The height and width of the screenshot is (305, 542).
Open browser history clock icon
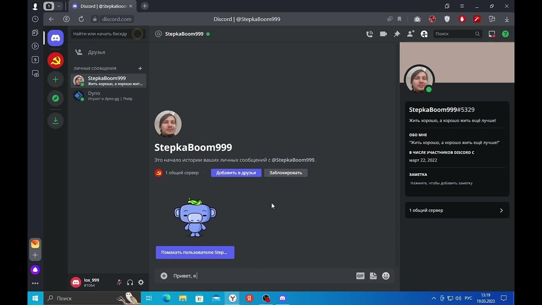pos(35,19)
